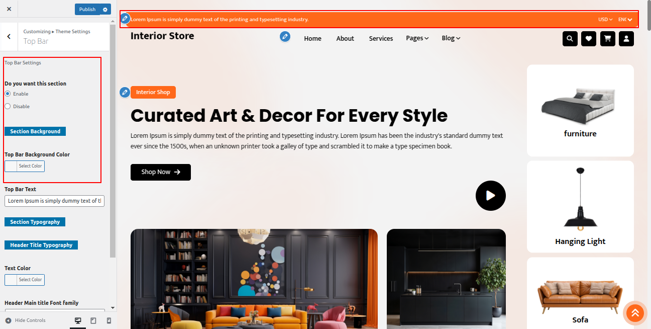Go to the Services menu item
Image resolution: width=651 pixels, height=329 pixels.
tap(381, 39)
